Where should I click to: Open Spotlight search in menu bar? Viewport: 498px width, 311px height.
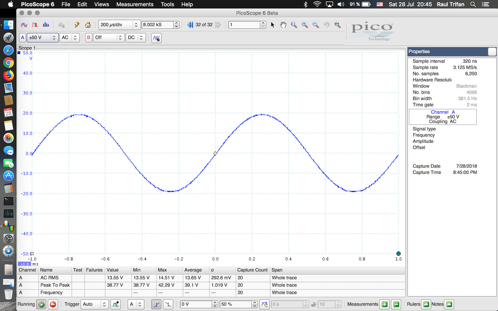click(473, 4)
